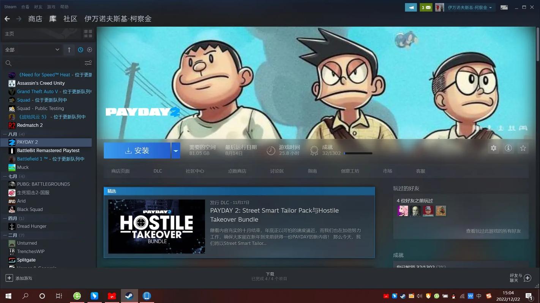Open 创意工坊 link
Viewport: 540px width, 303px height.
point(350,171)
